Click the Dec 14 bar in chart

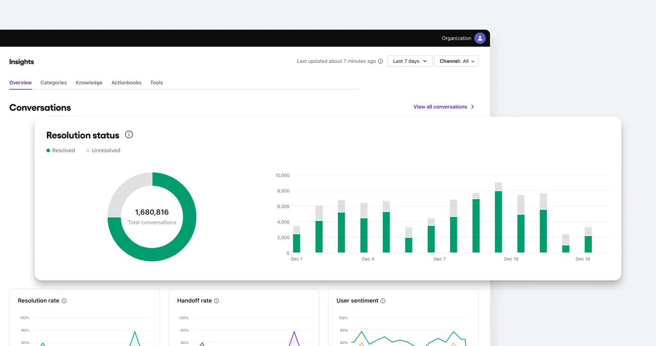click(588, 240)
